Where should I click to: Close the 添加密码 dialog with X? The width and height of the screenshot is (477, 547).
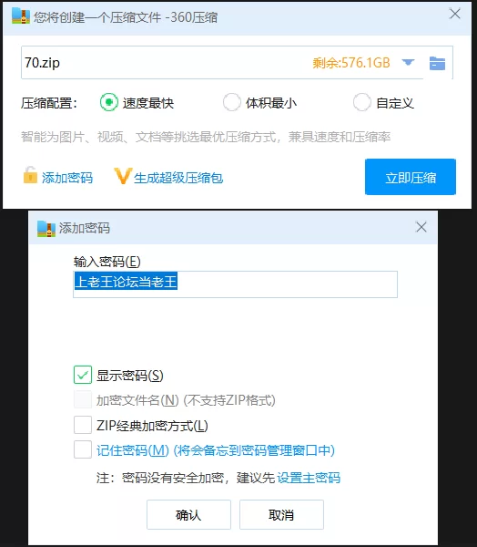click(x=421, y=227)
